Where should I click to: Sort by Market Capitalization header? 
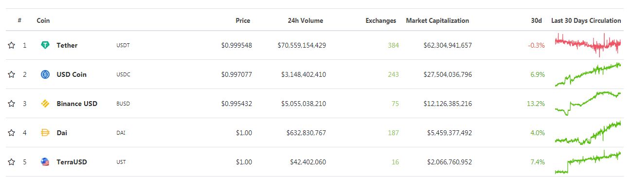pyautogui.click(x=437, y=21)
